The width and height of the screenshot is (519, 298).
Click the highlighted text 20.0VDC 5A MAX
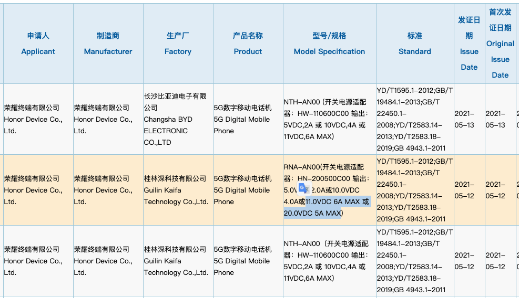click(312, 213)
